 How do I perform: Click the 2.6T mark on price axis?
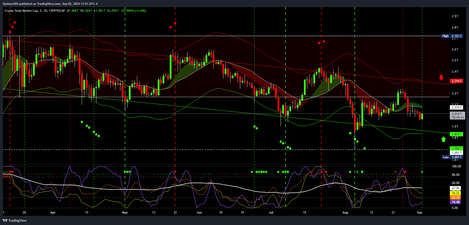(x=455, y=49)
